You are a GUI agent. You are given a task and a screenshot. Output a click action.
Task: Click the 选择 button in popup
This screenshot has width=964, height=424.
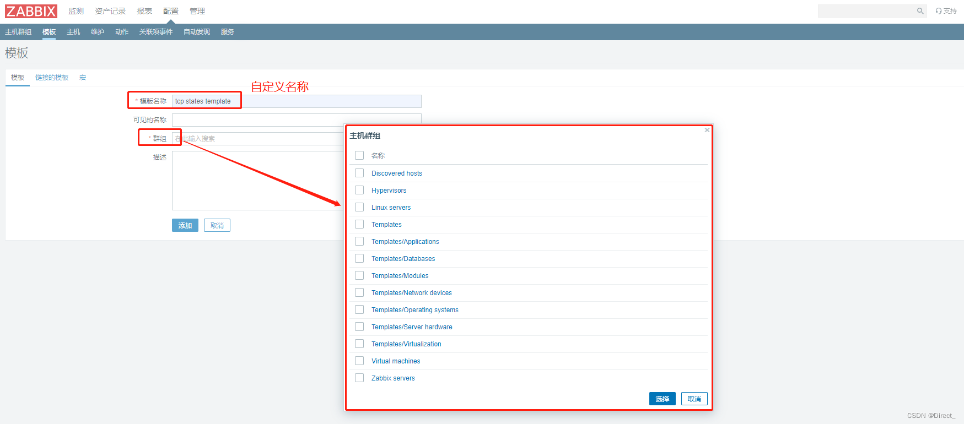[663, 399]
